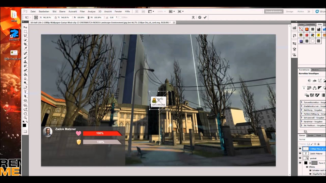
Task: Add Curves adjustment icon
Action: pos(320,81)
